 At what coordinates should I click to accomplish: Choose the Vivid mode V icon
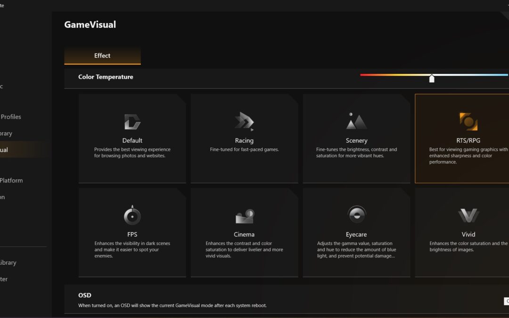click(468, 216)
